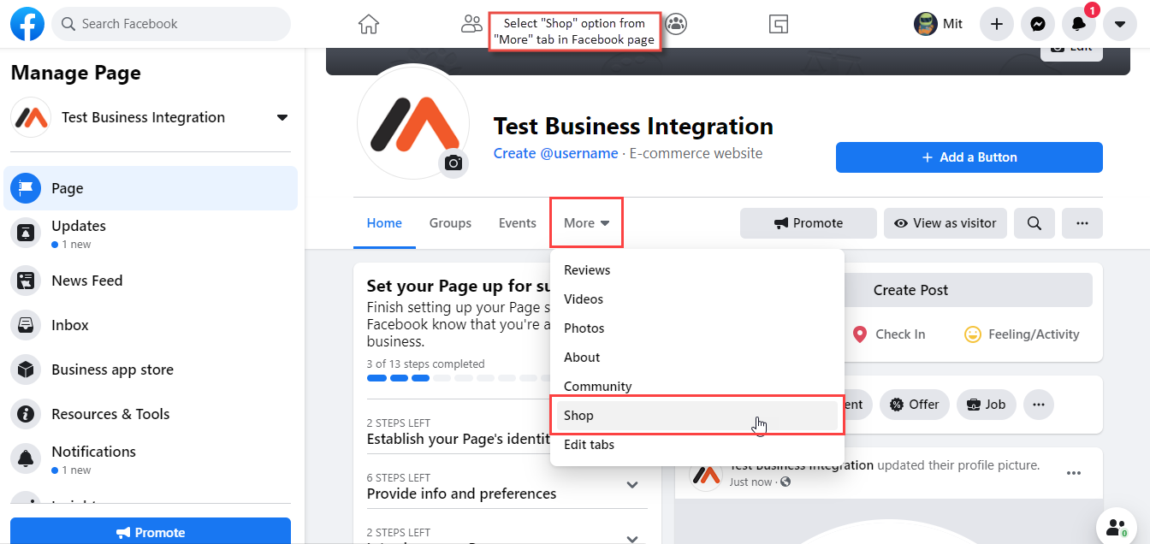The image size is (1150, 544).
Task: Switch to the Events tab
Action: pyautogui.click(x=518, y=223)
